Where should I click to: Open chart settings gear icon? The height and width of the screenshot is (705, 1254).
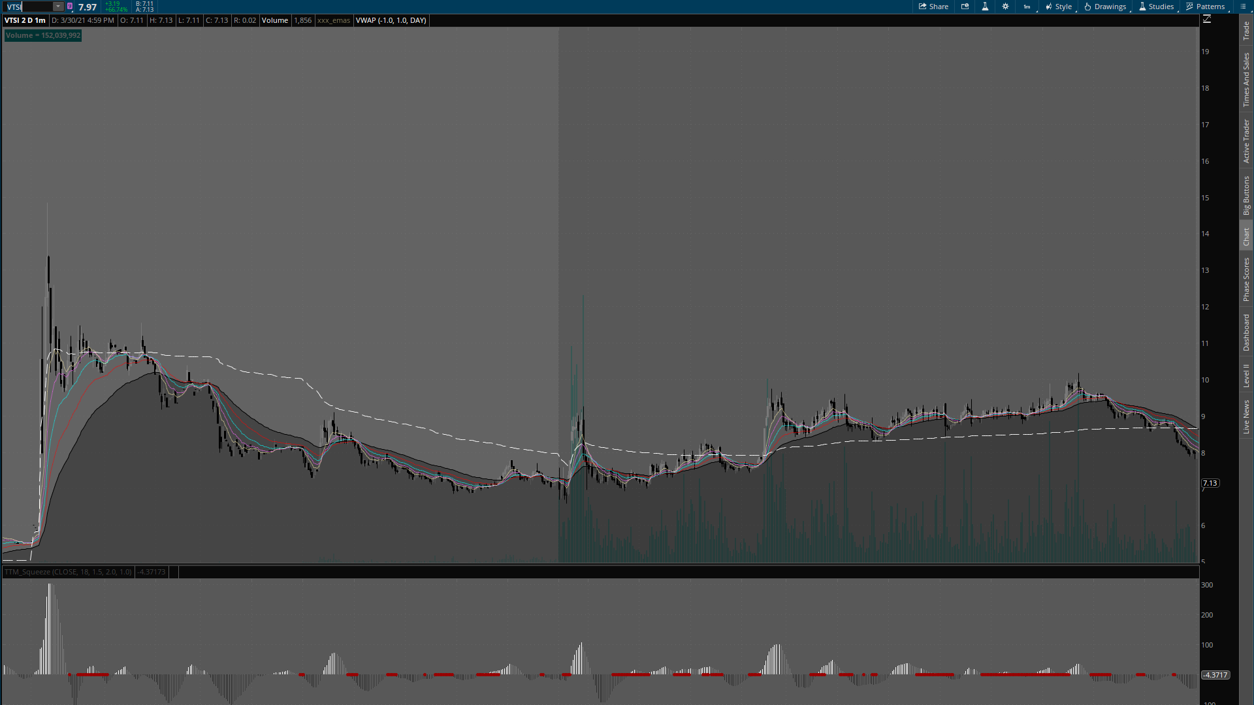tap(1005, 7)
